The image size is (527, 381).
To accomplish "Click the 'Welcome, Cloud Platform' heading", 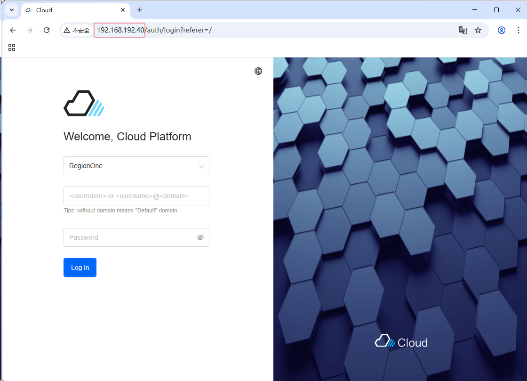I will click(128, 137).
